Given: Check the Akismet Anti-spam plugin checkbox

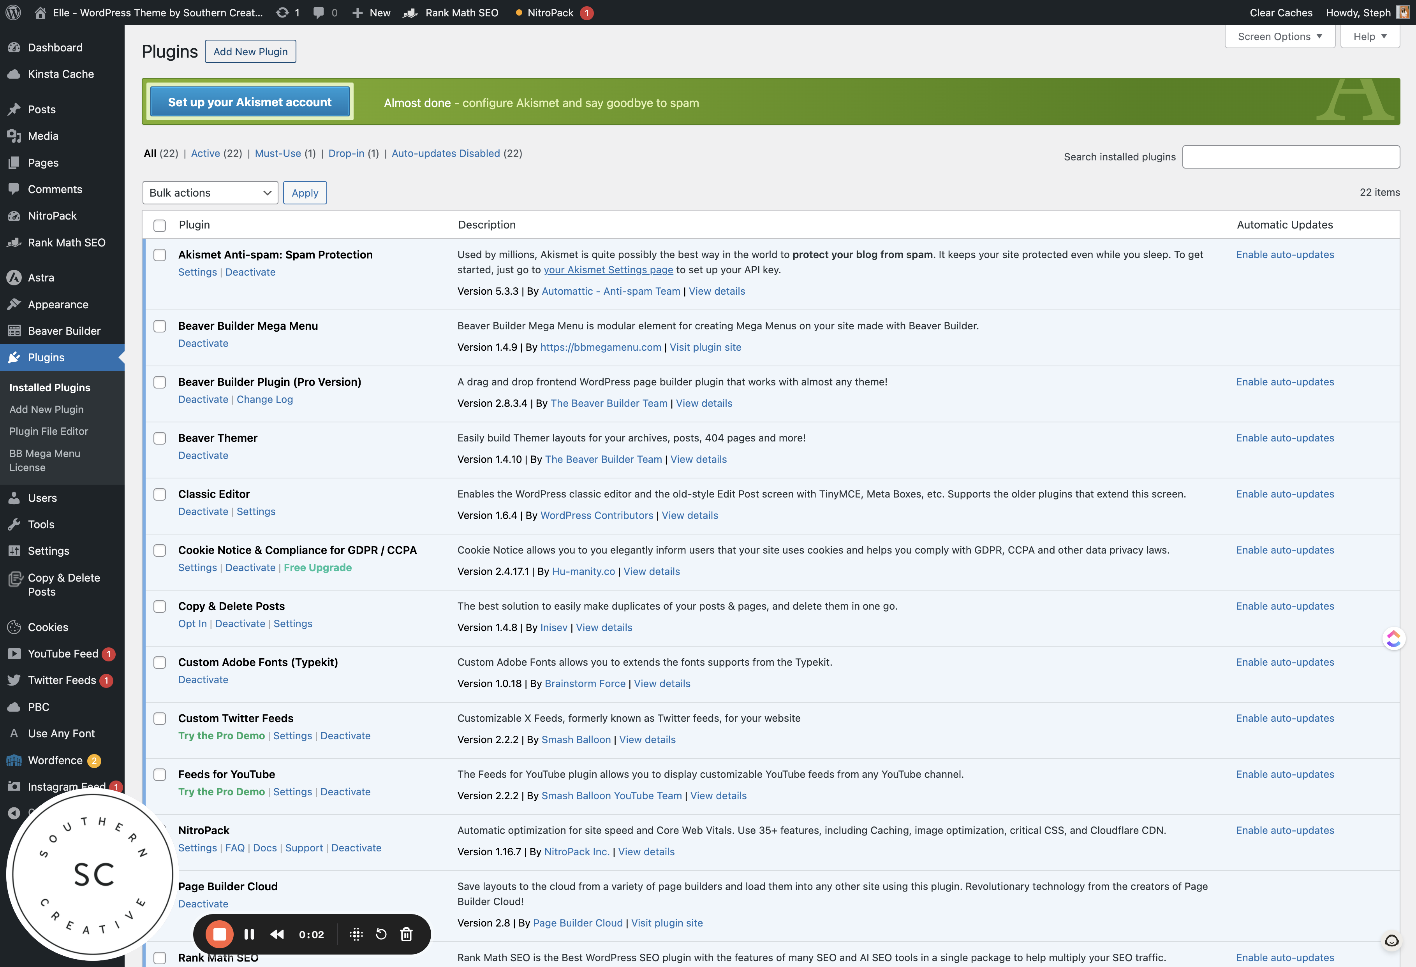Looking at the screenshot, I should (x=160, y=255).
